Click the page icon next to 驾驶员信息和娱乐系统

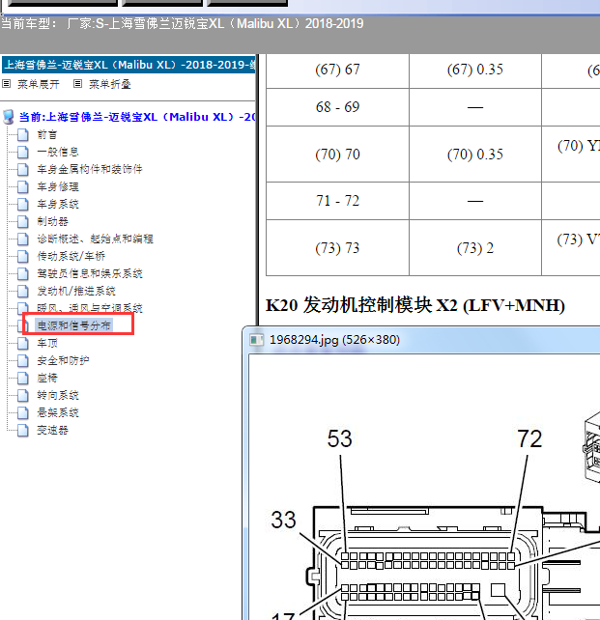click(23, 274)
